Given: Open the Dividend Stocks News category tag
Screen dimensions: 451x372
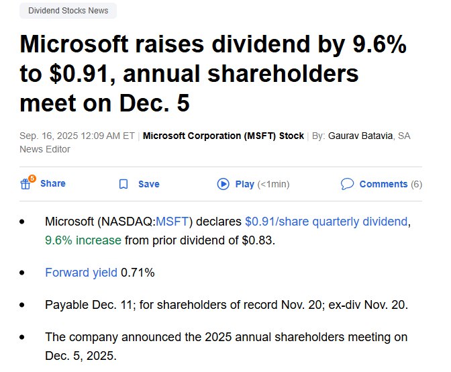Looking at the screenshot, I should (x=68, y=11).
